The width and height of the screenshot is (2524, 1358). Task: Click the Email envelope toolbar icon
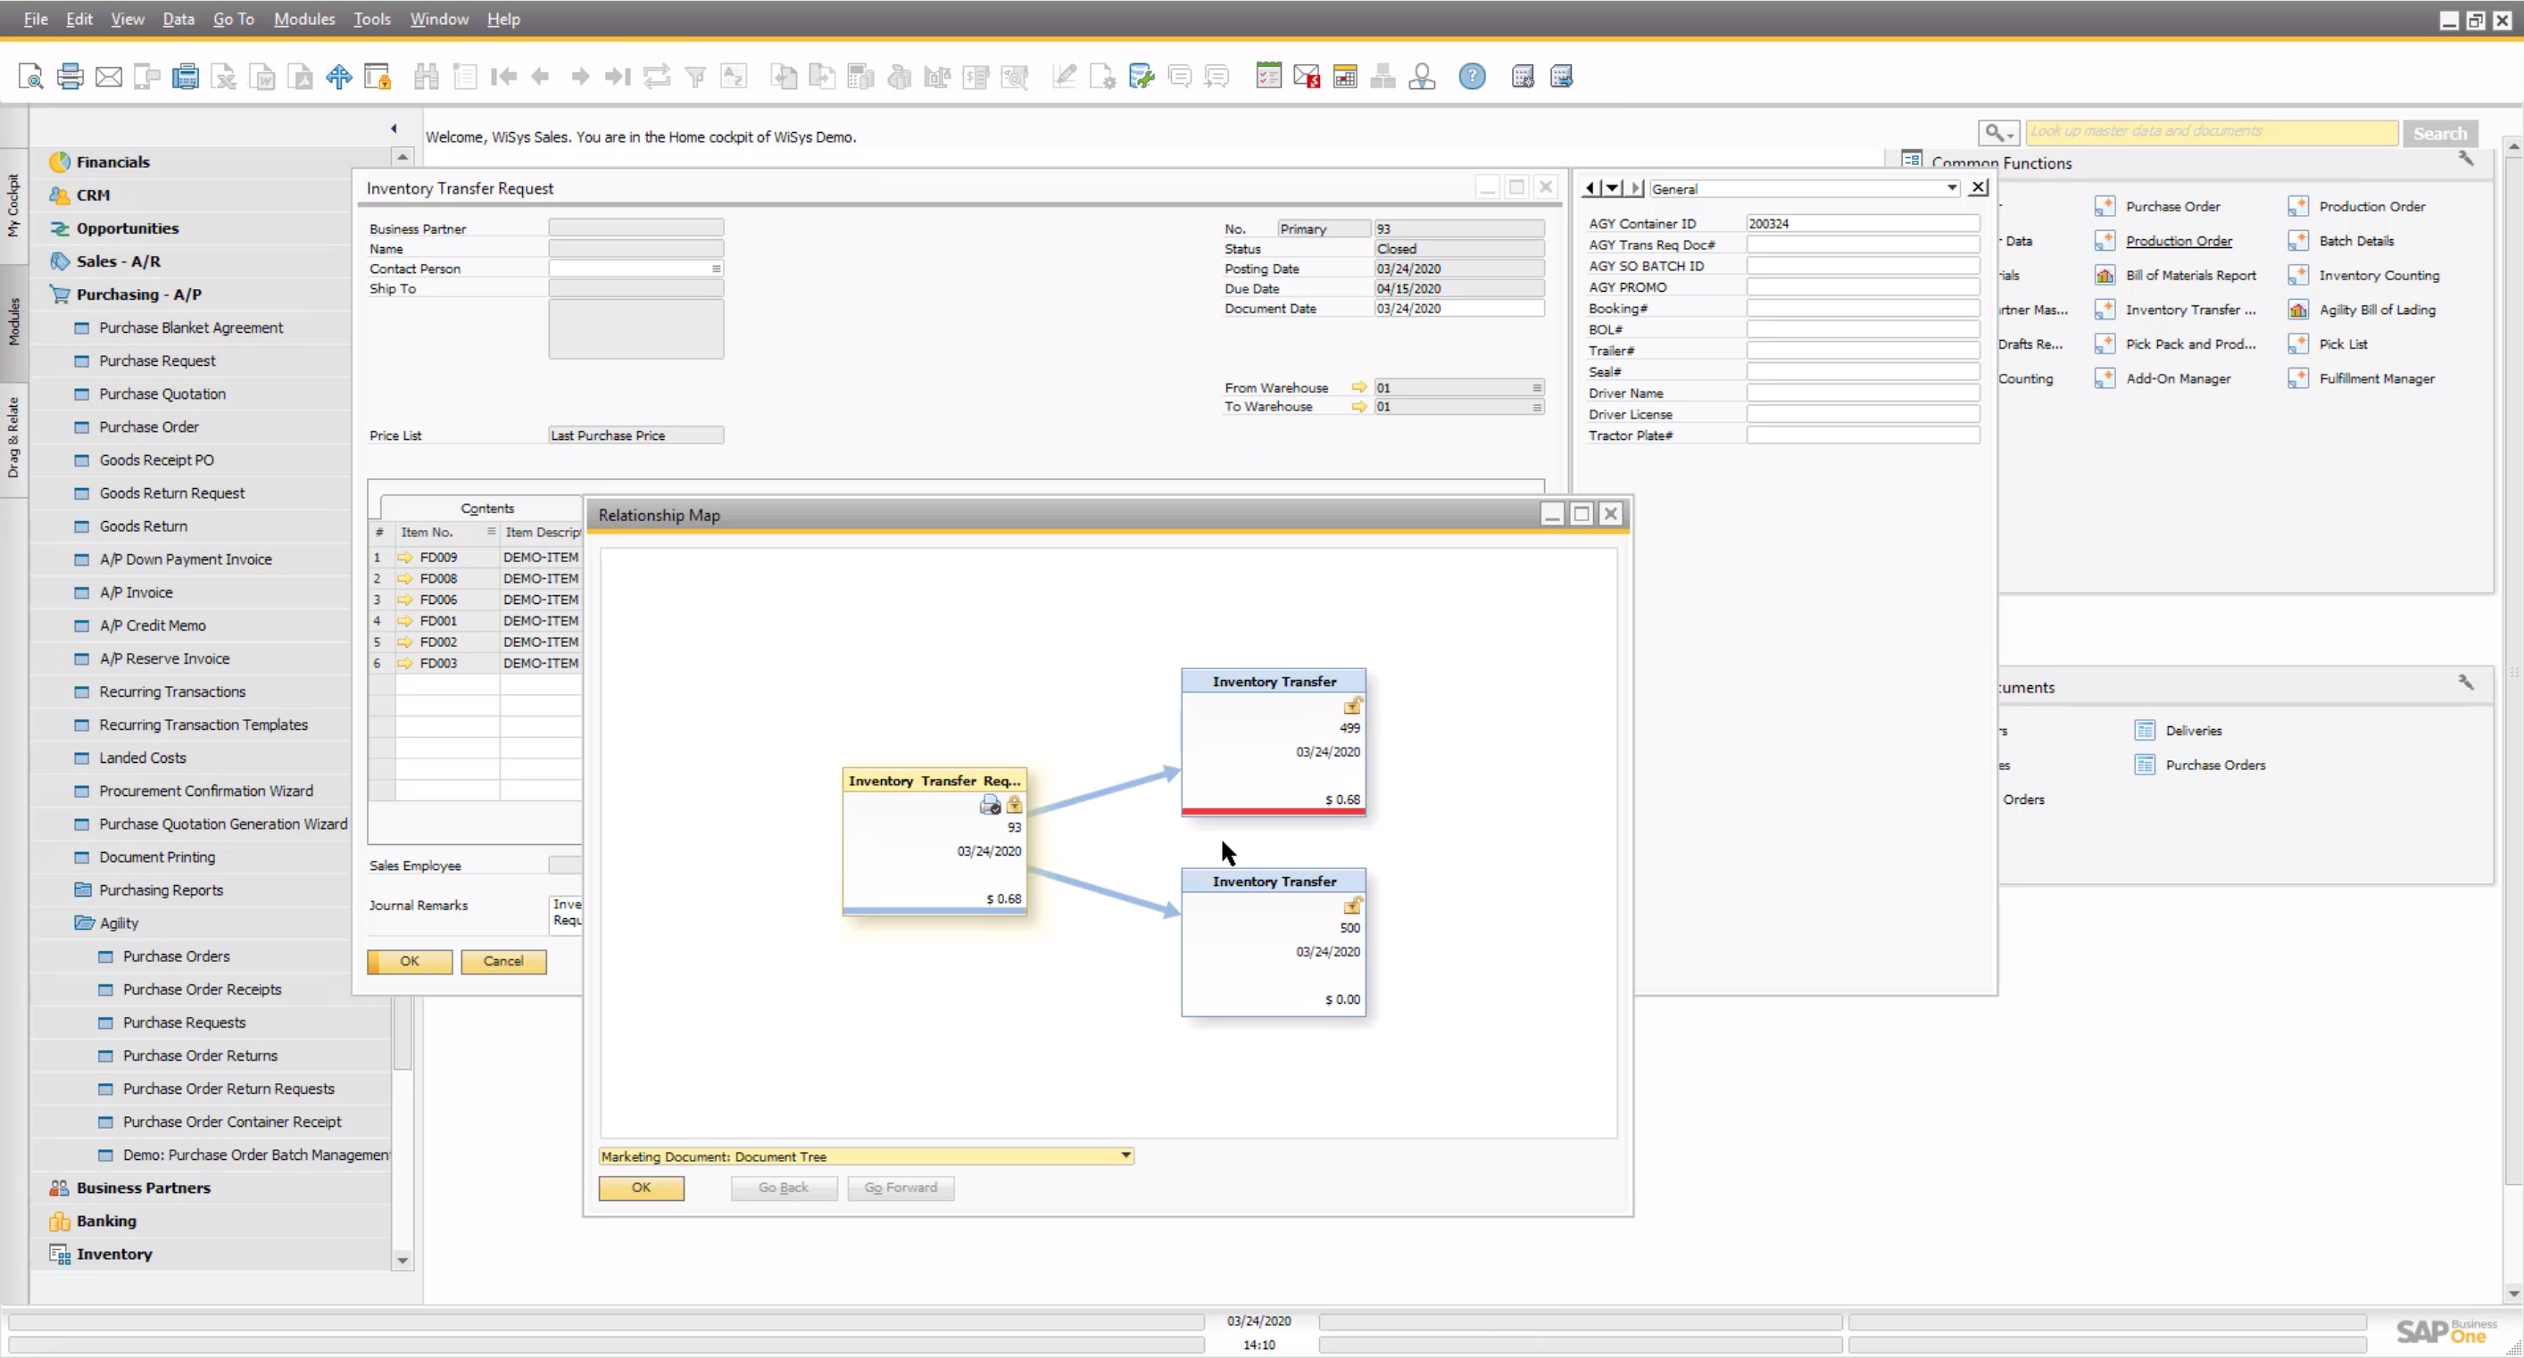pyautogui.click(x=109, y=77)
